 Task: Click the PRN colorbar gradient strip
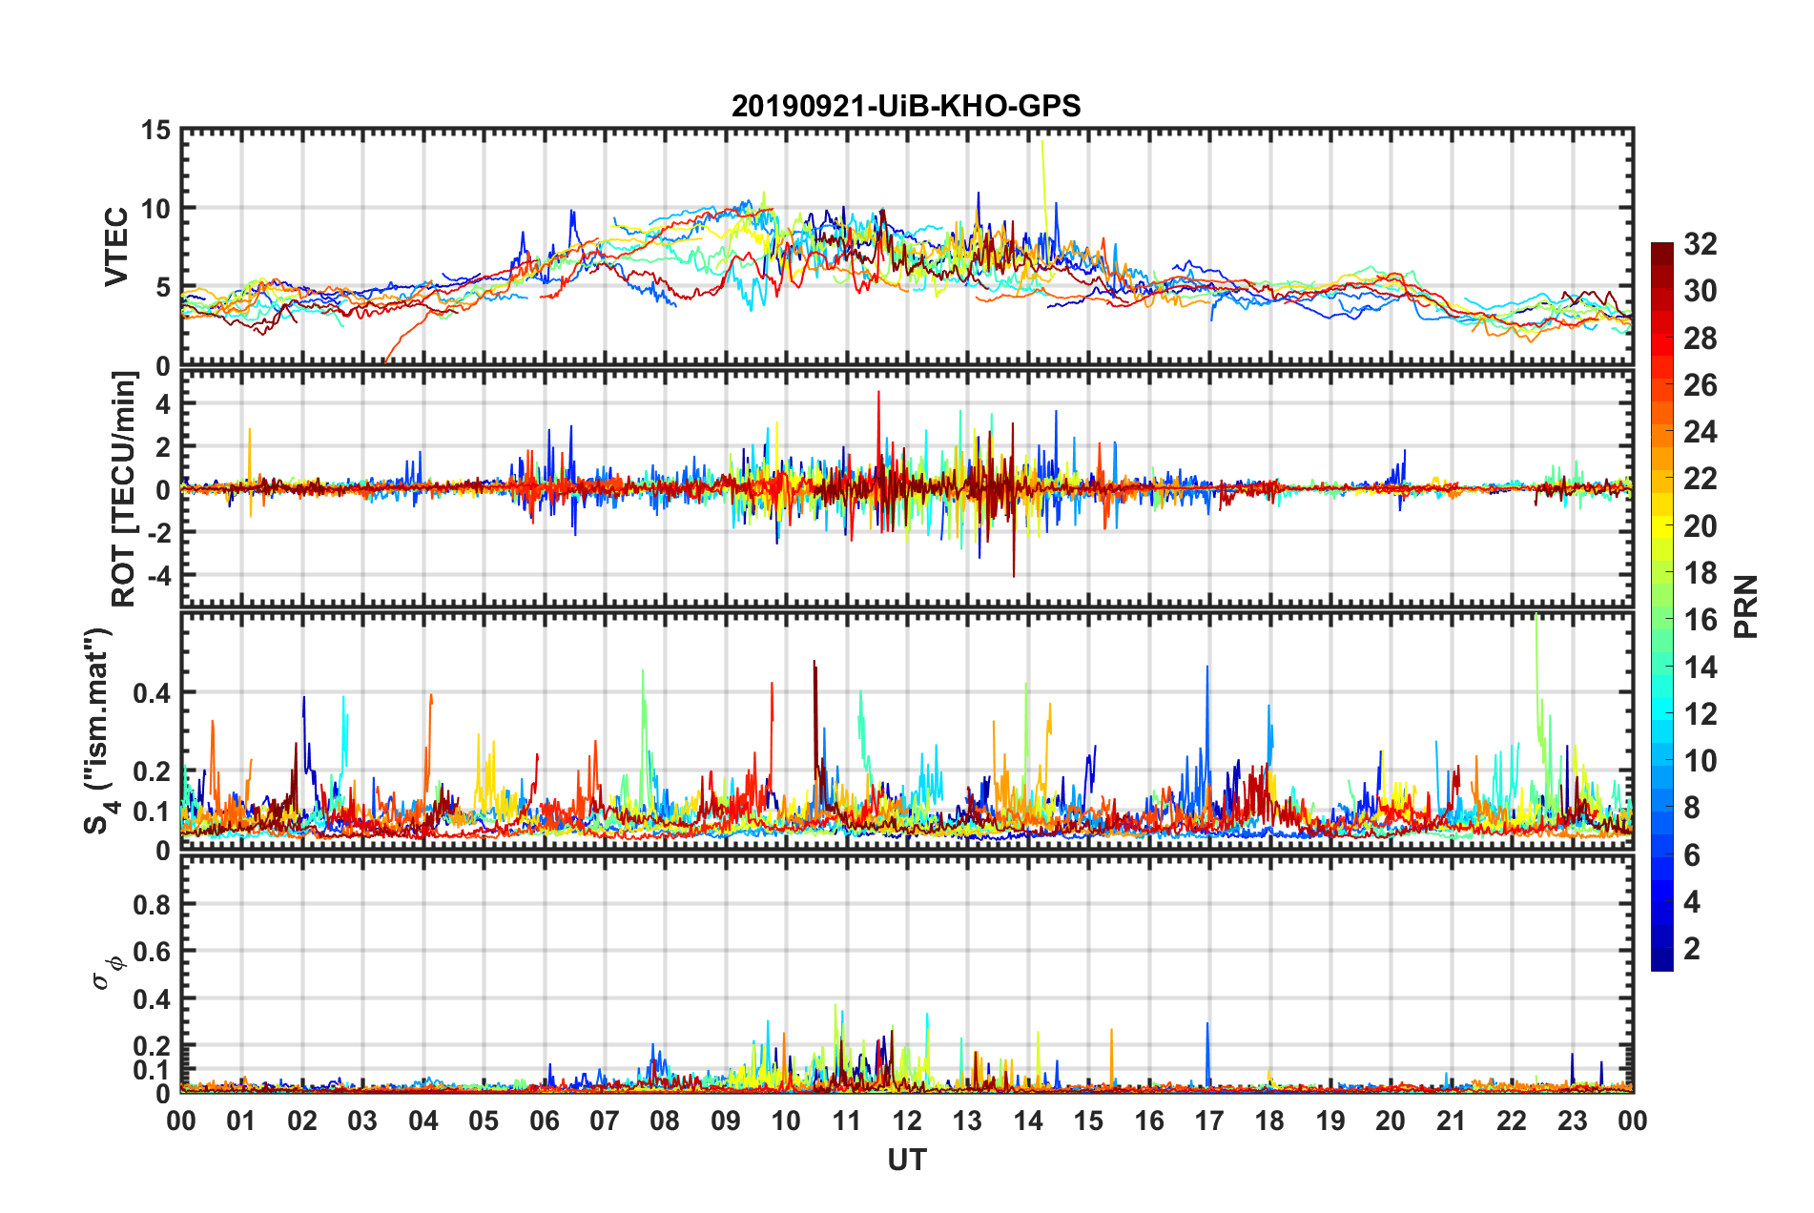point(1662,606)
